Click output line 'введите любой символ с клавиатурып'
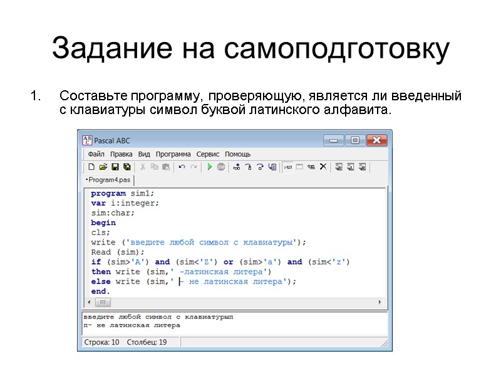Screen dimensions: 501x376 click(x=158, y=317)
